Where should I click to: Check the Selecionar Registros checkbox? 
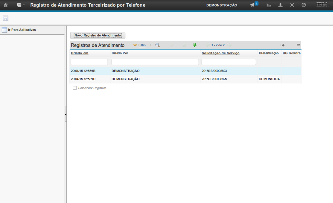click(x=75, y=88)
